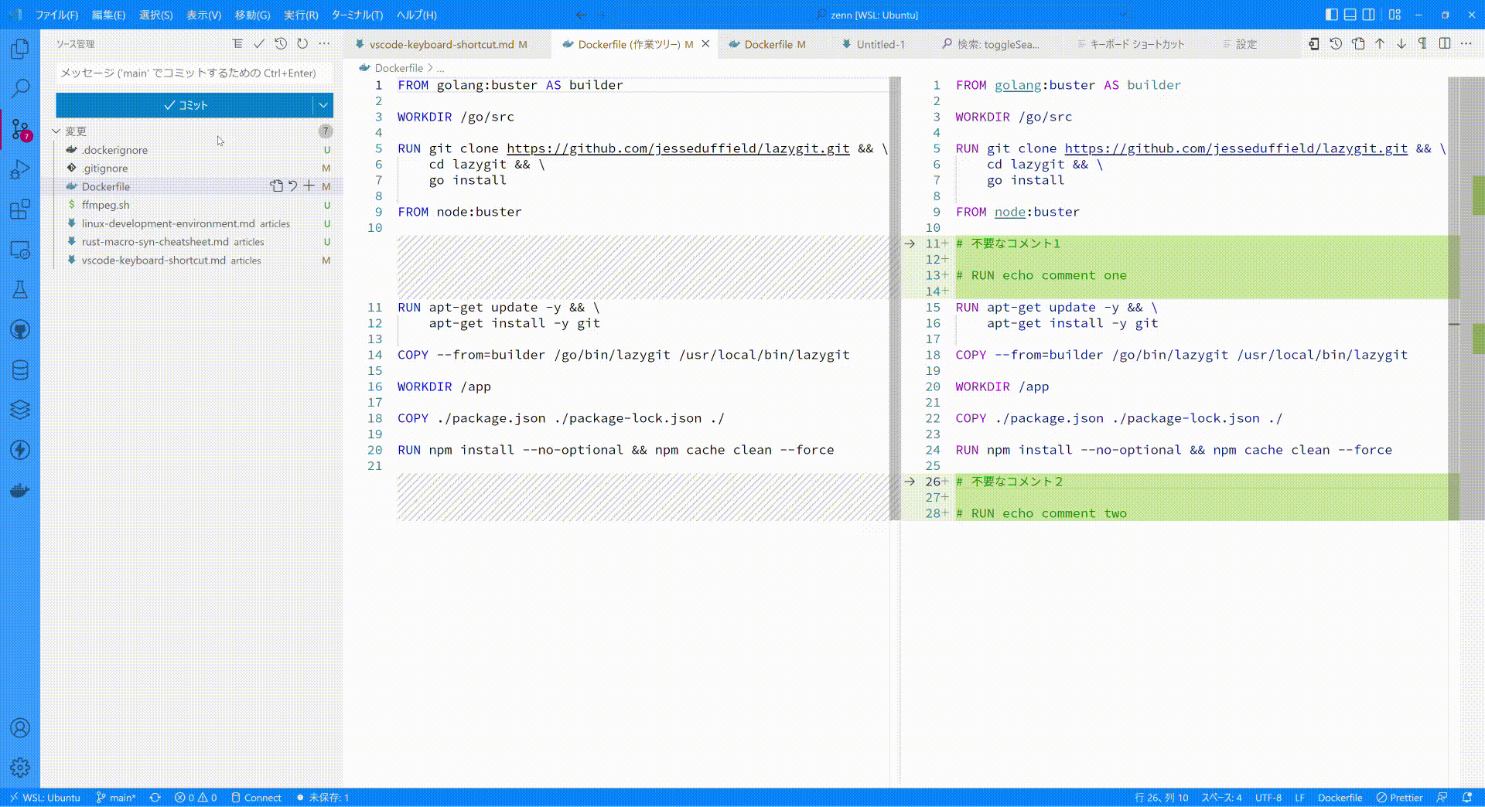The height and width of the screenshot is (807, 1485).
Task: Open the ヘルプ(H) menu
Action: coord(416,15)
